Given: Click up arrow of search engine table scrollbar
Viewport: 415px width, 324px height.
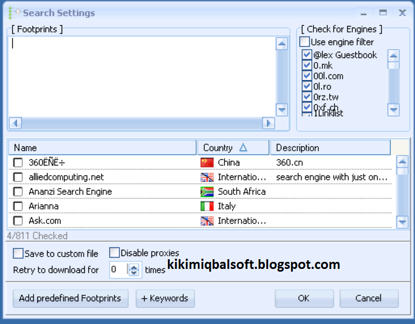Looking at the screenshot, I should point(402,161).
